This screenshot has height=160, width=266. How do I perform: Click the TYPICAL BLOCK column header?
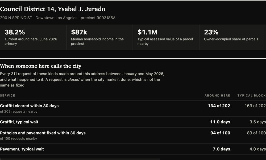coord(252,95)
